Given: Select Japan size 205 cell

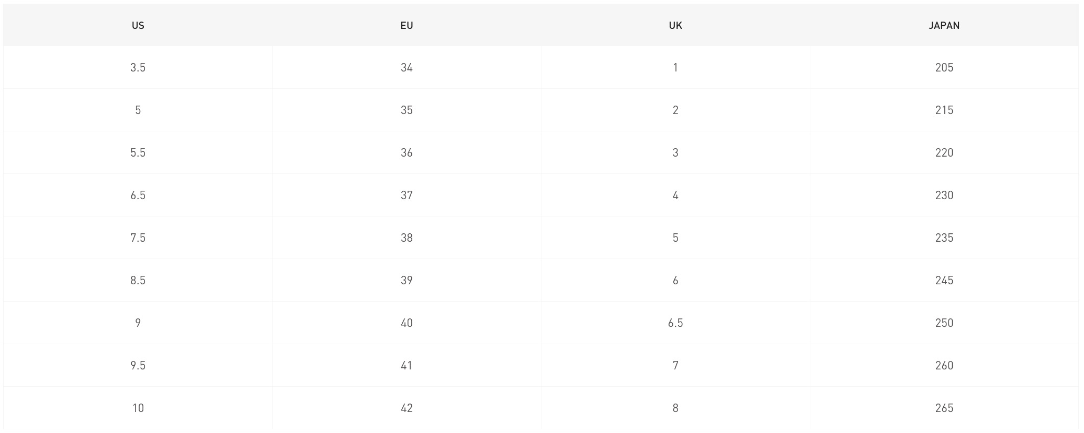Looking at the screenshot, I should 944,68.
